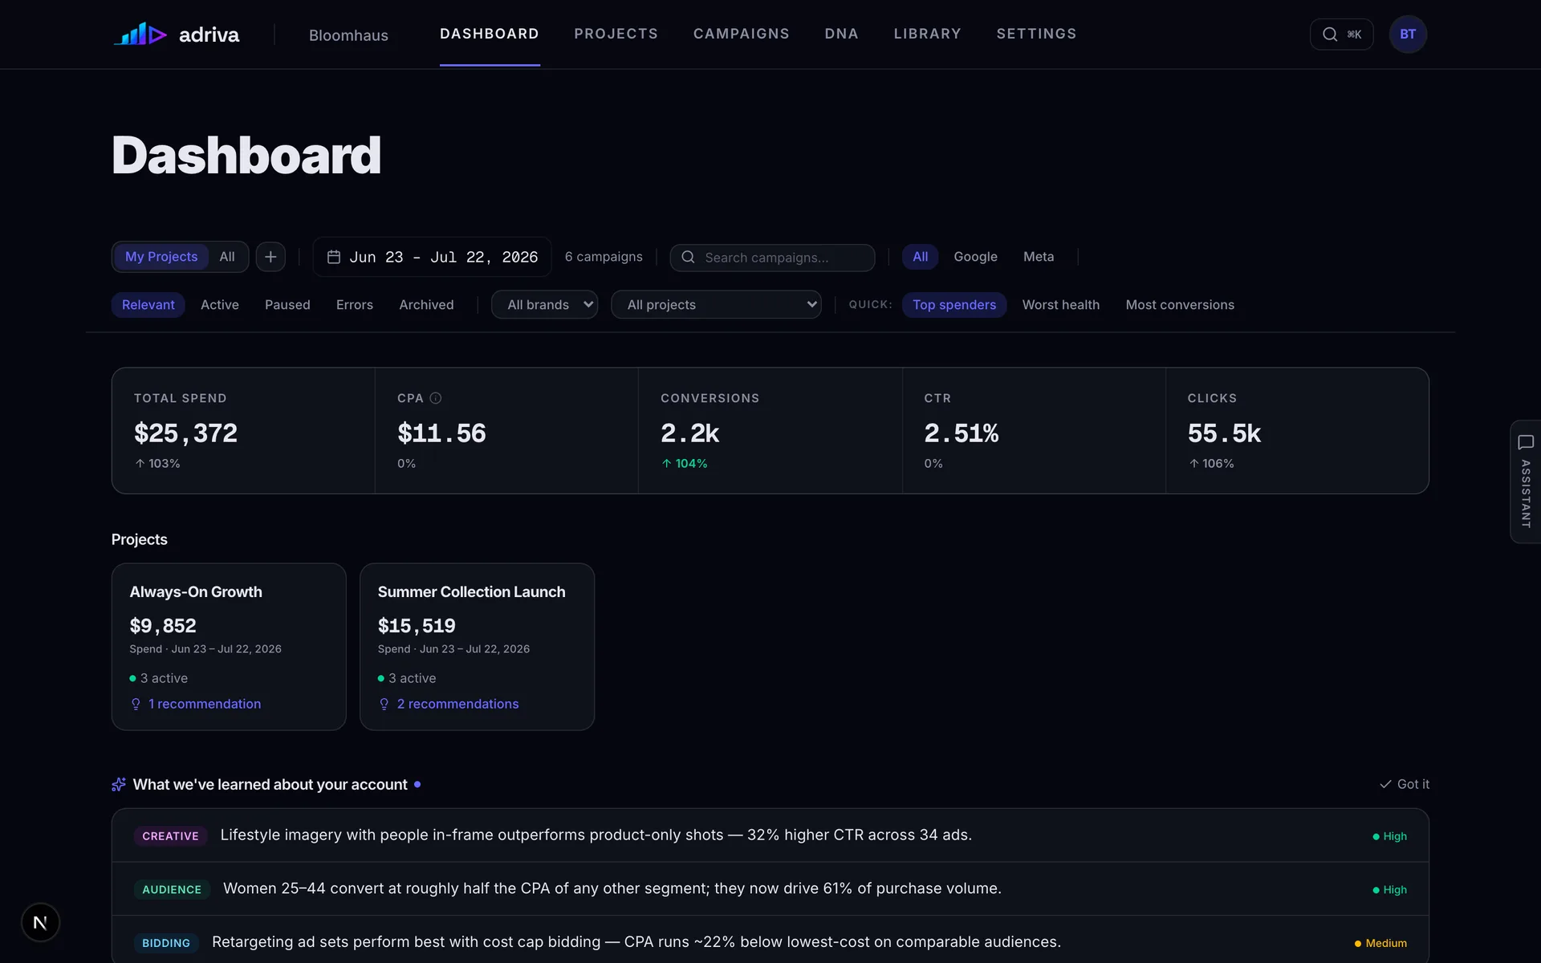Image resolution: width=1541 pixels, height=963 pixels.
Task: Open the Assistant side panel
Action: pyautogui.click(x=1525, y=481)
